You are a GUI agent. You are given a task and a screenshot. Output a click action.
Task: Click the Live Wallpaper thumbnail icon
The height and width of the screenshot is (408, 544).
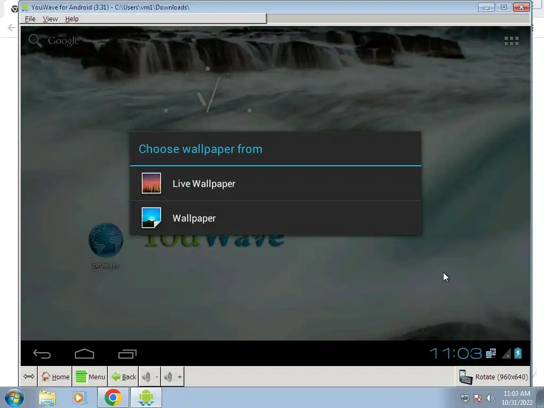tap(151, 183)
